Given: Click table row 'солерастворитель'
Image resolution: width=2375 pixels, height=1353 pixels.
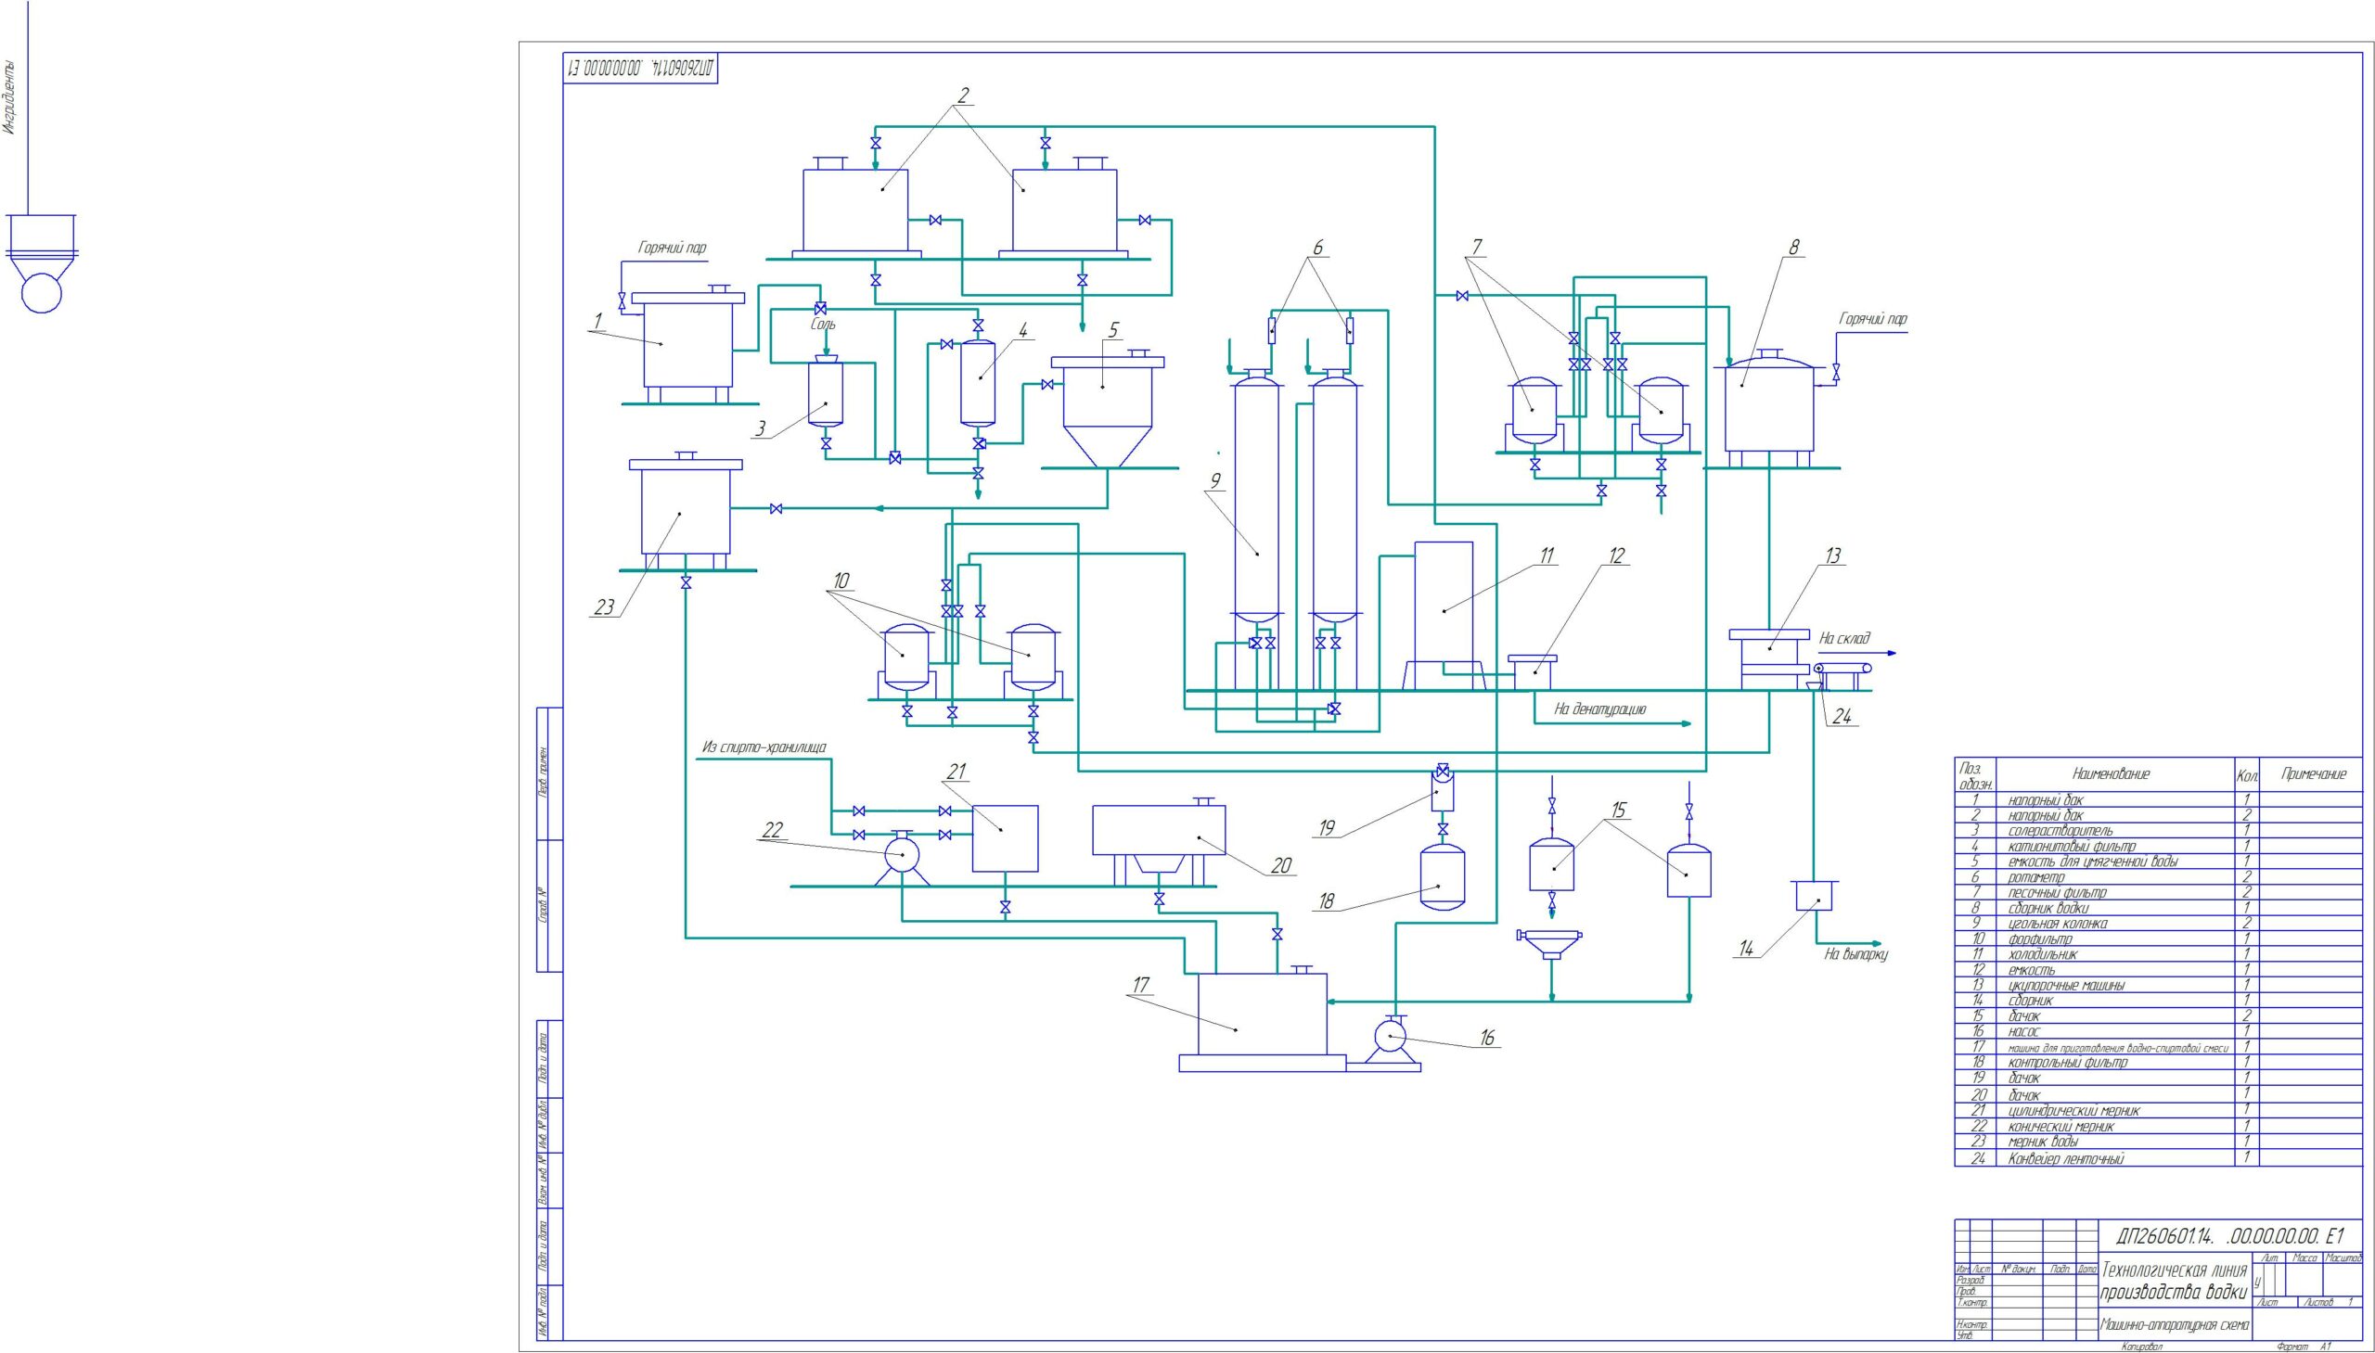Looking at the screenshot, I should (x=2159, y=831).
